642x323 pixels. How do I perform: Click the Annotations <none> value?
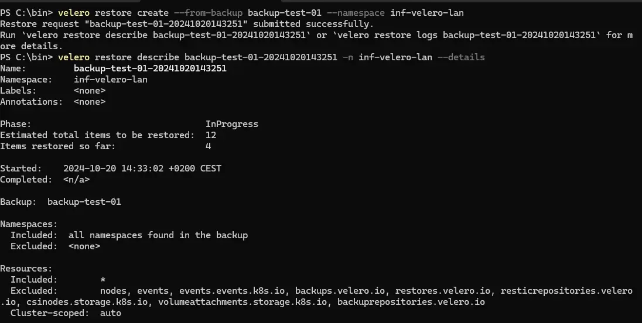click(x=90, y=101)
